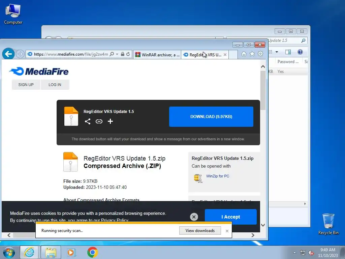Click the File size 9.97KB text
Viewport: 345px width, 259px height.
pos(80,181)
